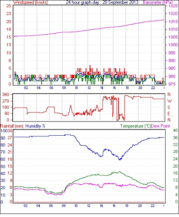Click the 06 hour mark on wind graph
The width and height of the screenshot is (179, 217).
(x=51, y=88)
